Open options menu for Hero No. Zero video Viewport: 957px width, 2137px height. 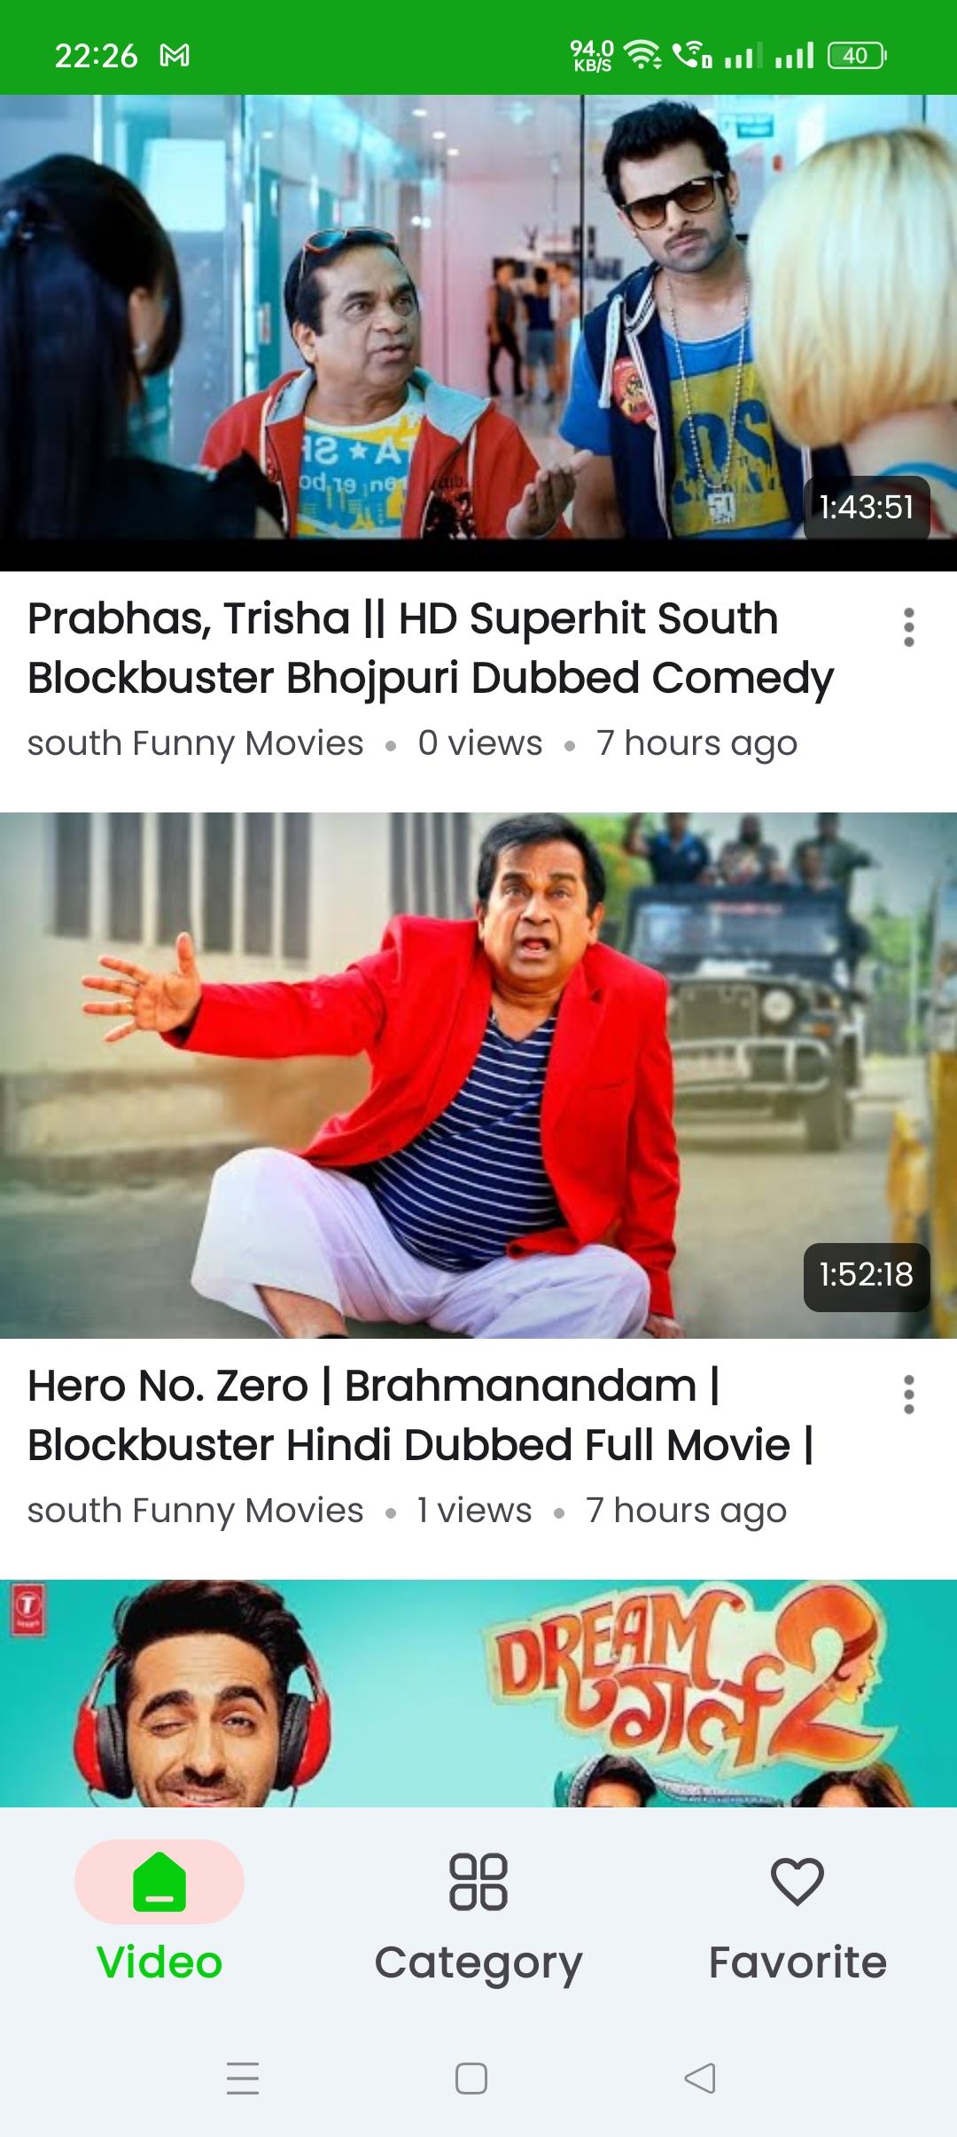(x=908, y=1395)
